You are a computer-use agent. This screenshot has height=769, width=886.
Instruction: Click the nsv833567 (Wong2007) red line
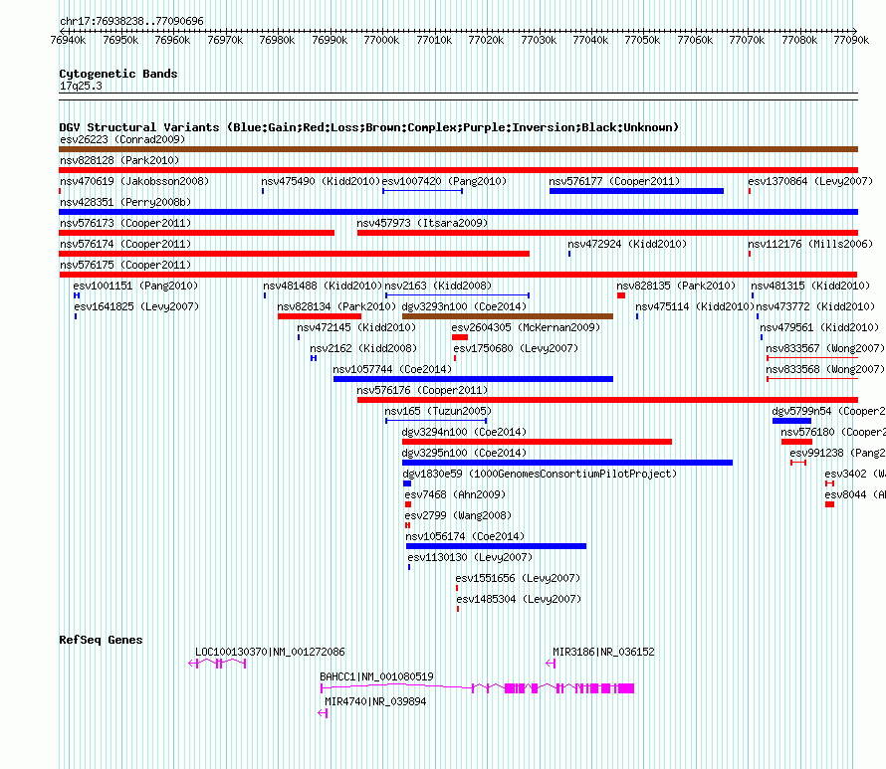pyautogui.click(x=812, y=358)
